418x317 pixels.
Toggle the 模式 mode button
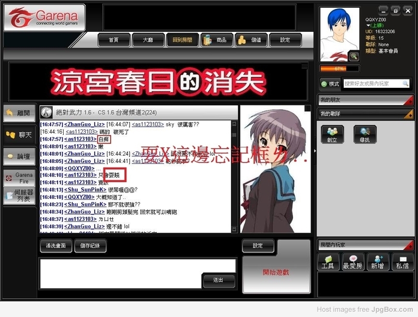330,84
